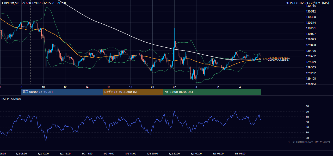Click hour tick 10 under price chart
The width and height of the screenshot is (333, 156).
(x=43, y=87)
